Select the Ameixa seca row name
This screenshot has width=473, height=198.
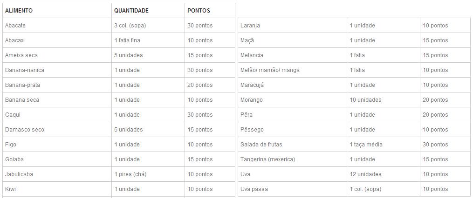[x=21, y=55]
